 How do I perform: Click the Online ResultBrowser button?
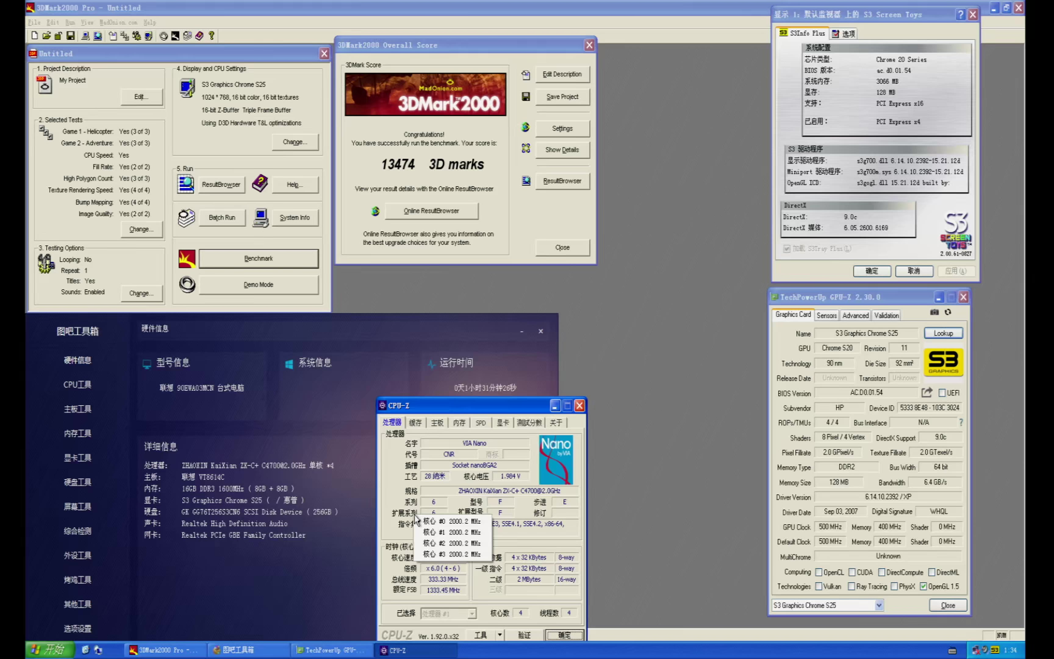click(431, 211)
